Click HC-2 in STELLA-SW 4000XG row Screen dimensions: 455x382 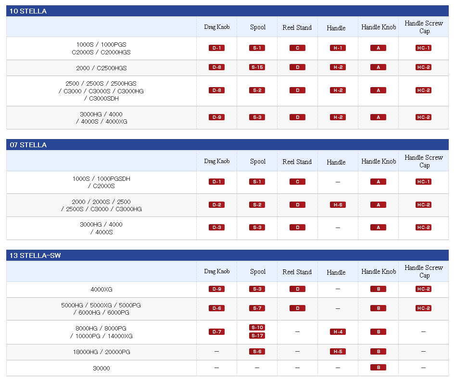click(423, 289)
